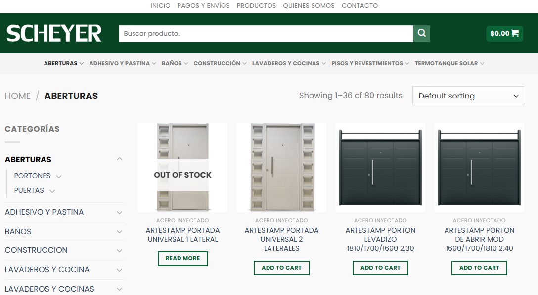This screenshot has width=538, height=295.
Task: Click Read More for Portada Universal 1 Lateral
Action: coord(182,258)
